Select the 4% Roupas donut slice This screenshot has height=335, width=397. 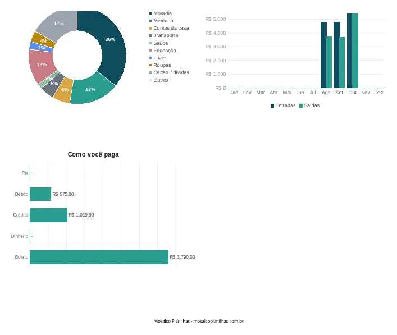[x=43, y=40]
